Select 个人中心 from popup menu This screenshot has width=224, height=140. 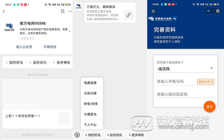coord(92,125)
